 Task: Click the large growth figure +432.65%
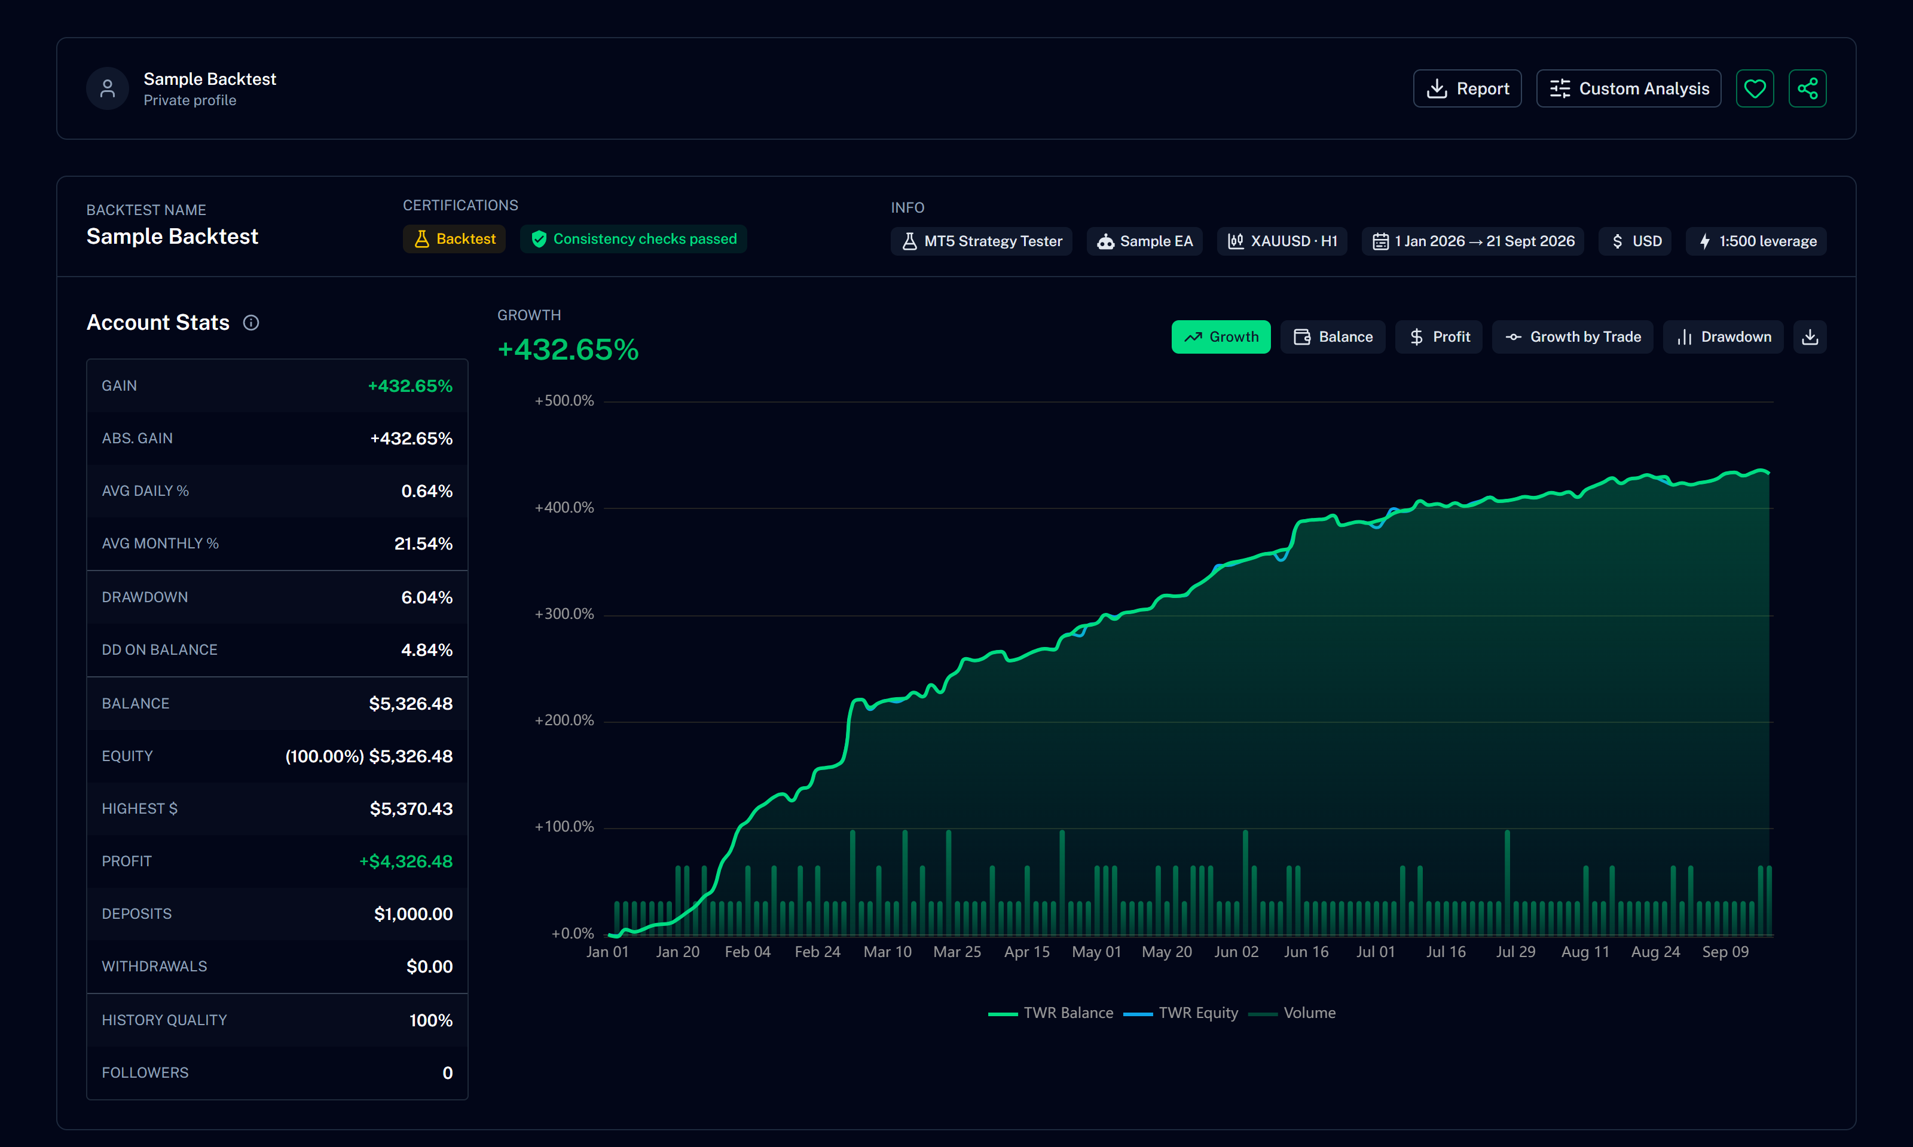click(569, 349)
